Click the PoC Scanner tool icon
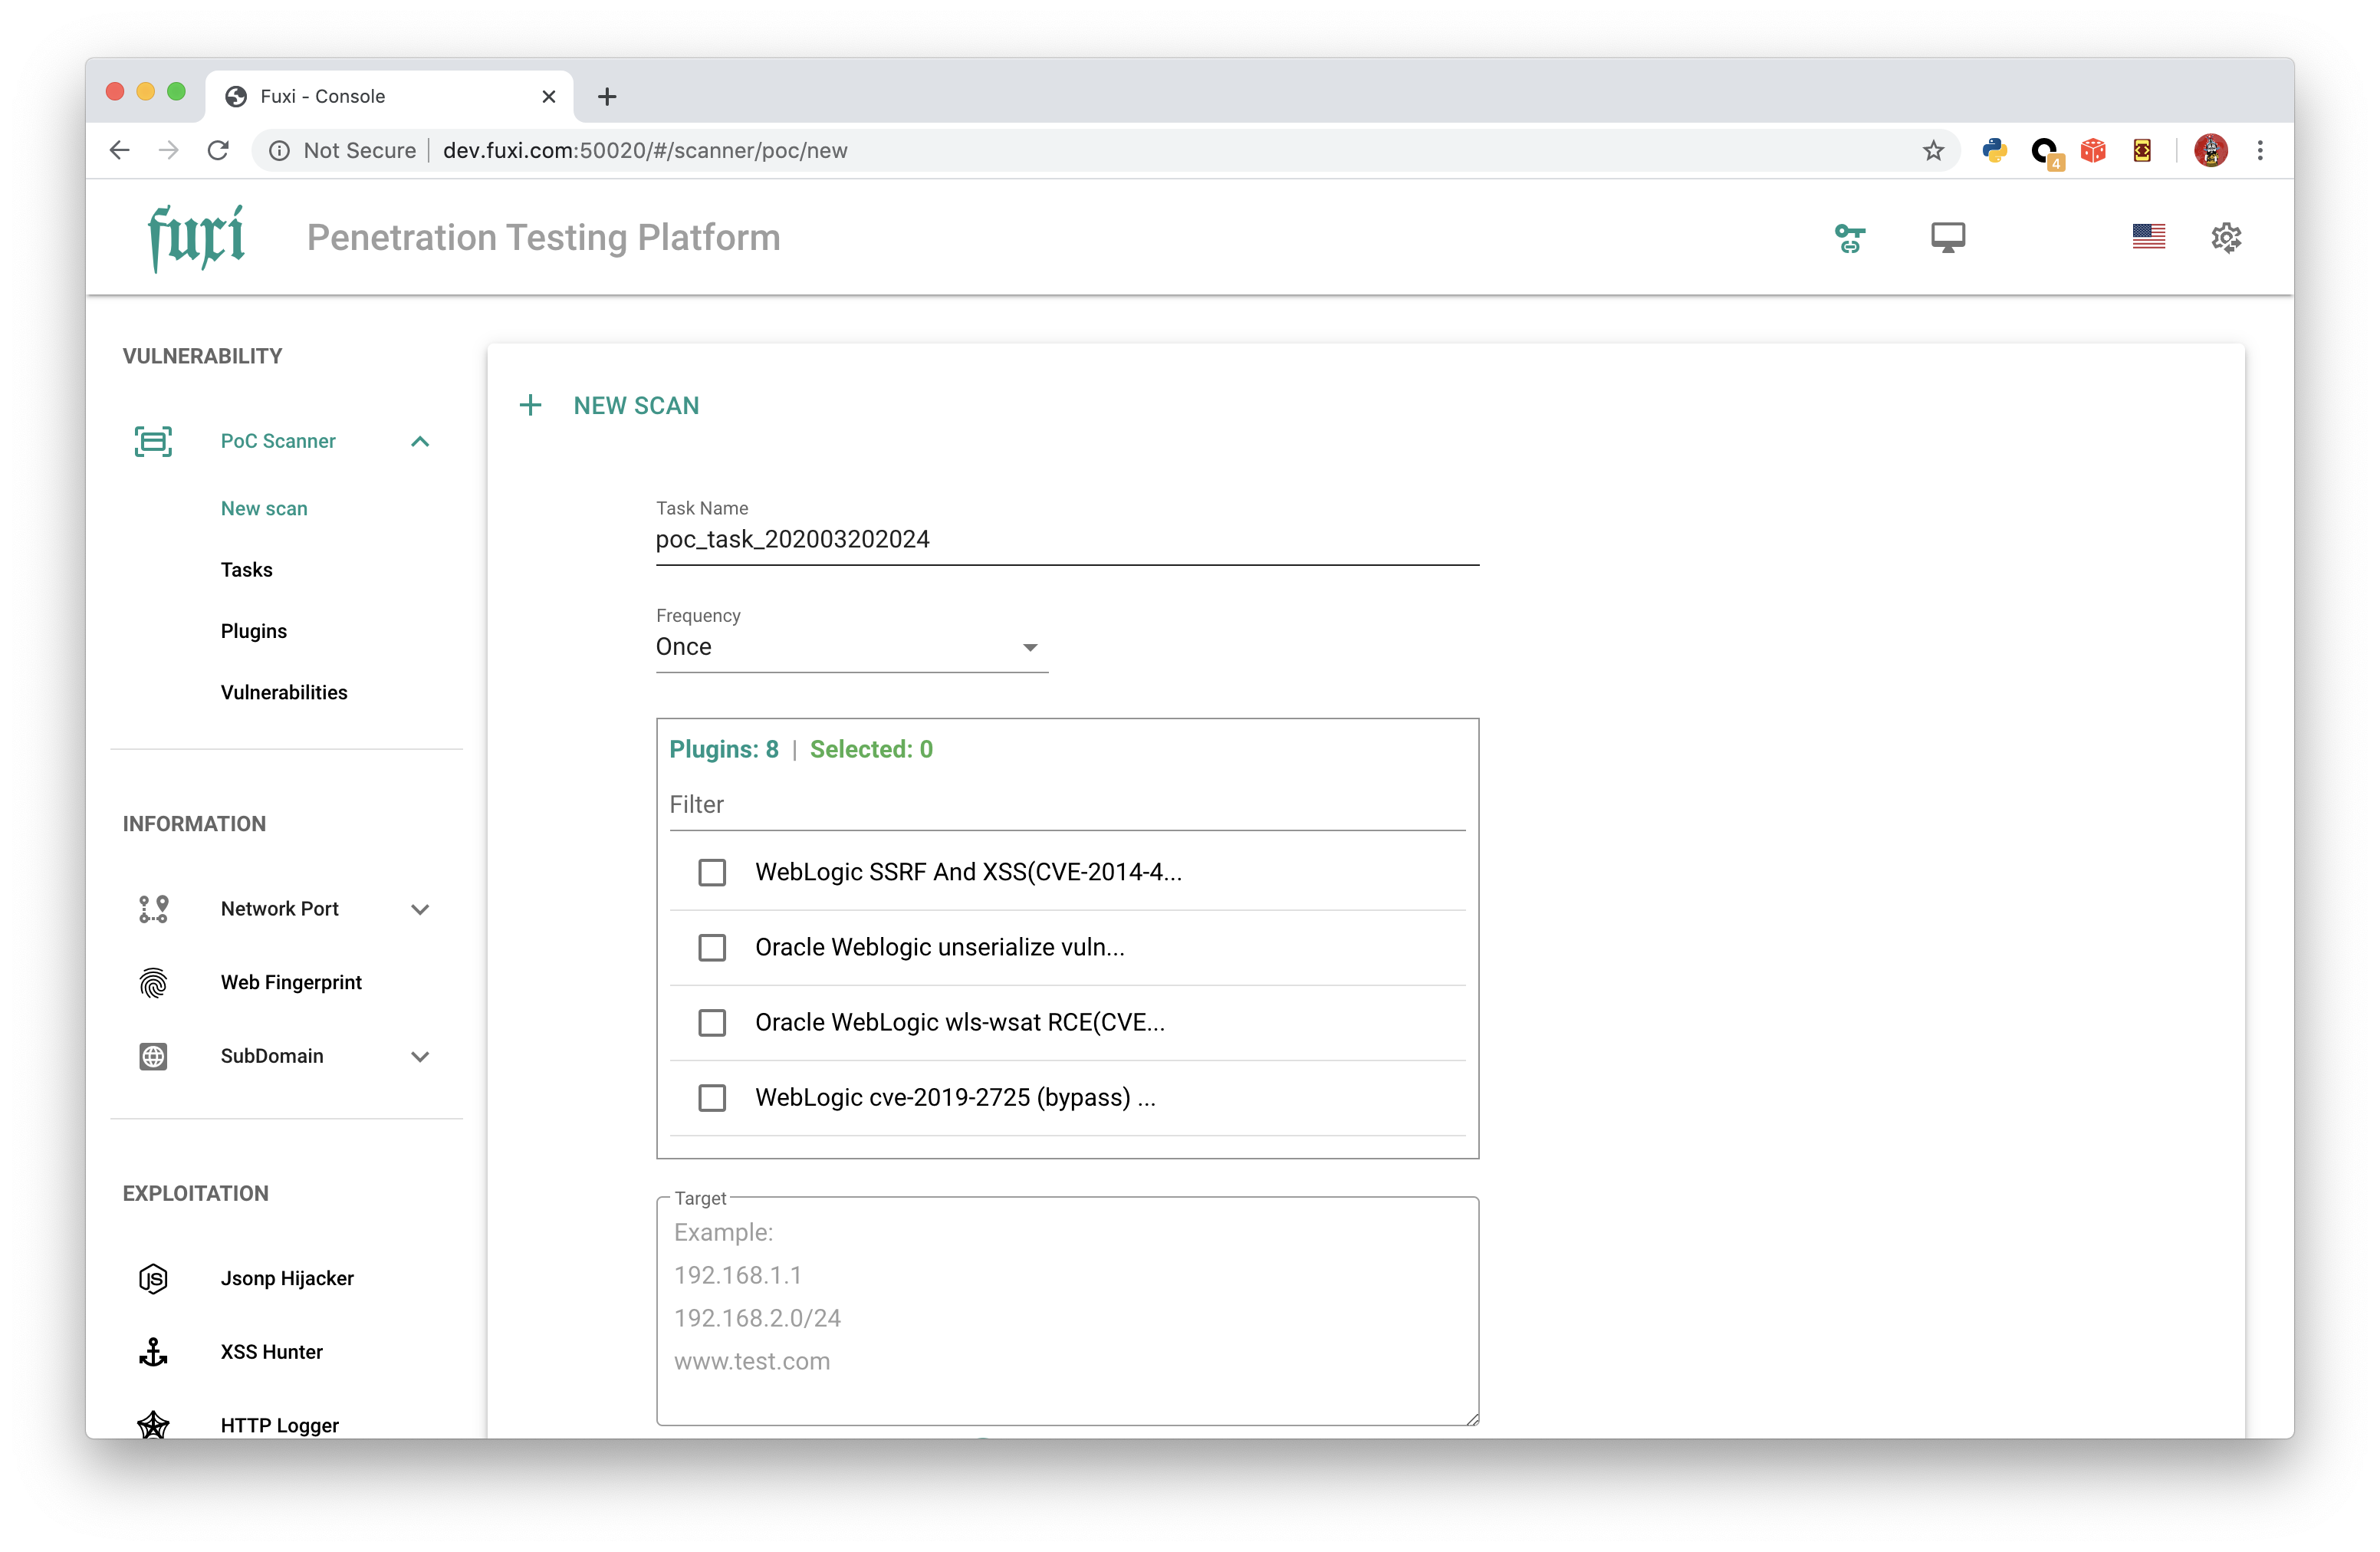Screen dimensions: 2380x1552 coord(153,440)
